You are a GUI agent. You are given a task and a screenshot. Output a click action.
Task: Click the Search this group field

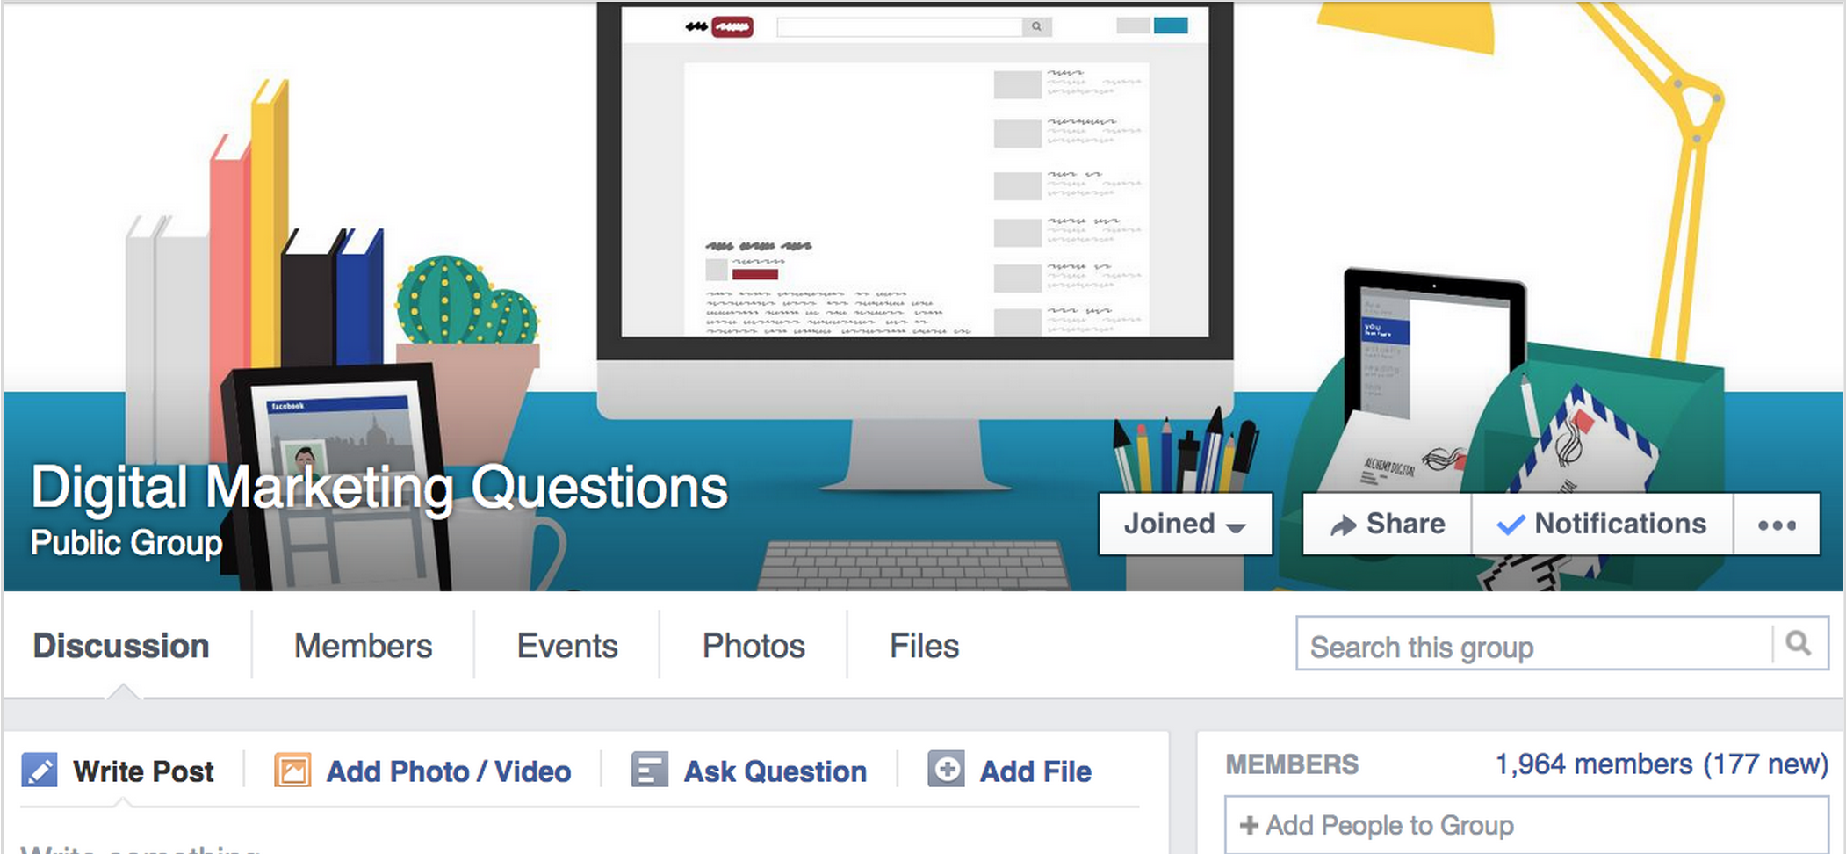[1534, 644]
